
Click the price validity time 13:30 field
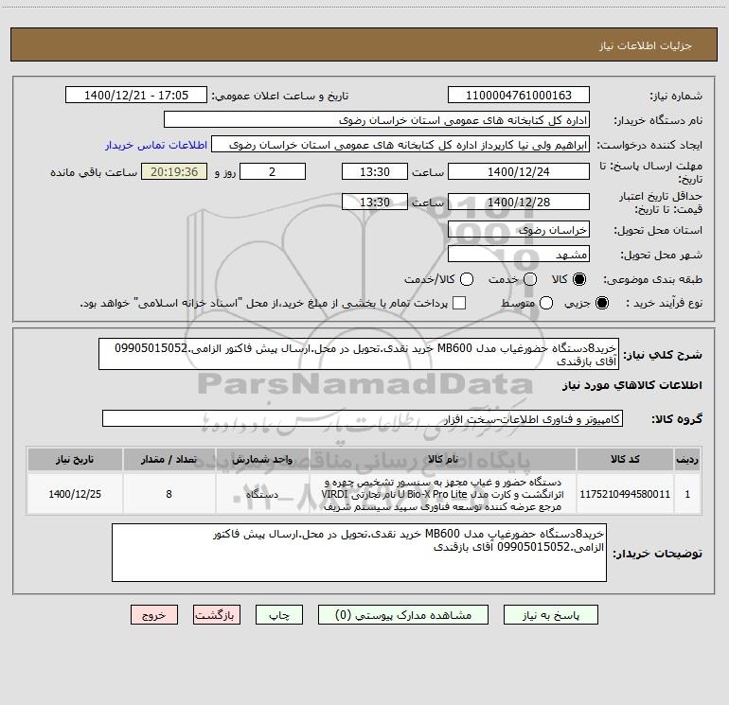tap(375, 203)
